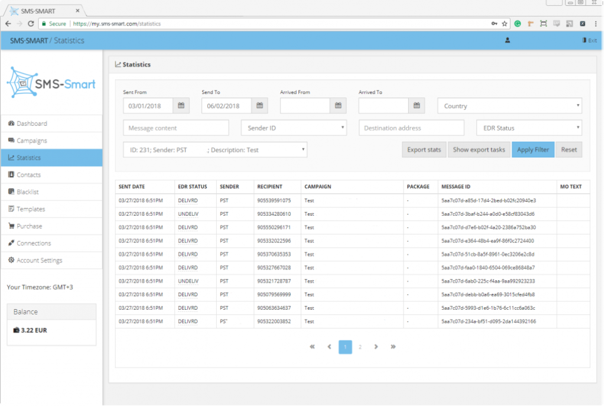Click the Message content field
The height and width of the screenshot is (409, 605).
pos(176,128)
